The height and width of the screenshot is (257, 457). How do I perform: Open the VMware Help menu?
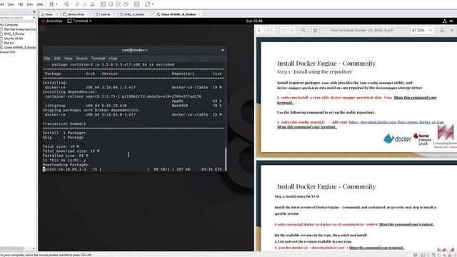click(40, 4)
